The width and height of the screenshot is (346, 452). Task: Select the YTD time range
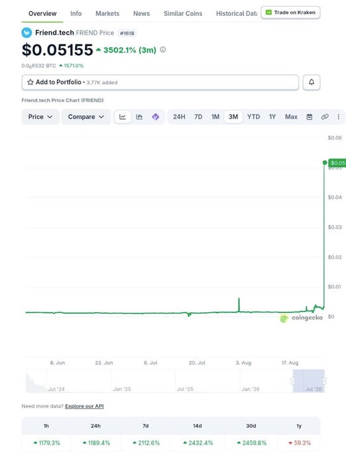coord(253,117)
